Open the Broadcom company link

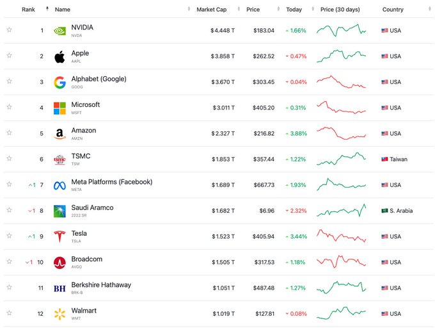tap(86, 259)
